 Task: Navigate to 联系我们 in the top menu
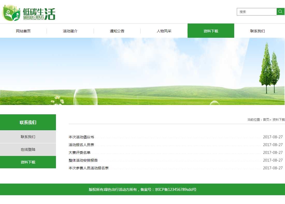[x=258, y=31]
